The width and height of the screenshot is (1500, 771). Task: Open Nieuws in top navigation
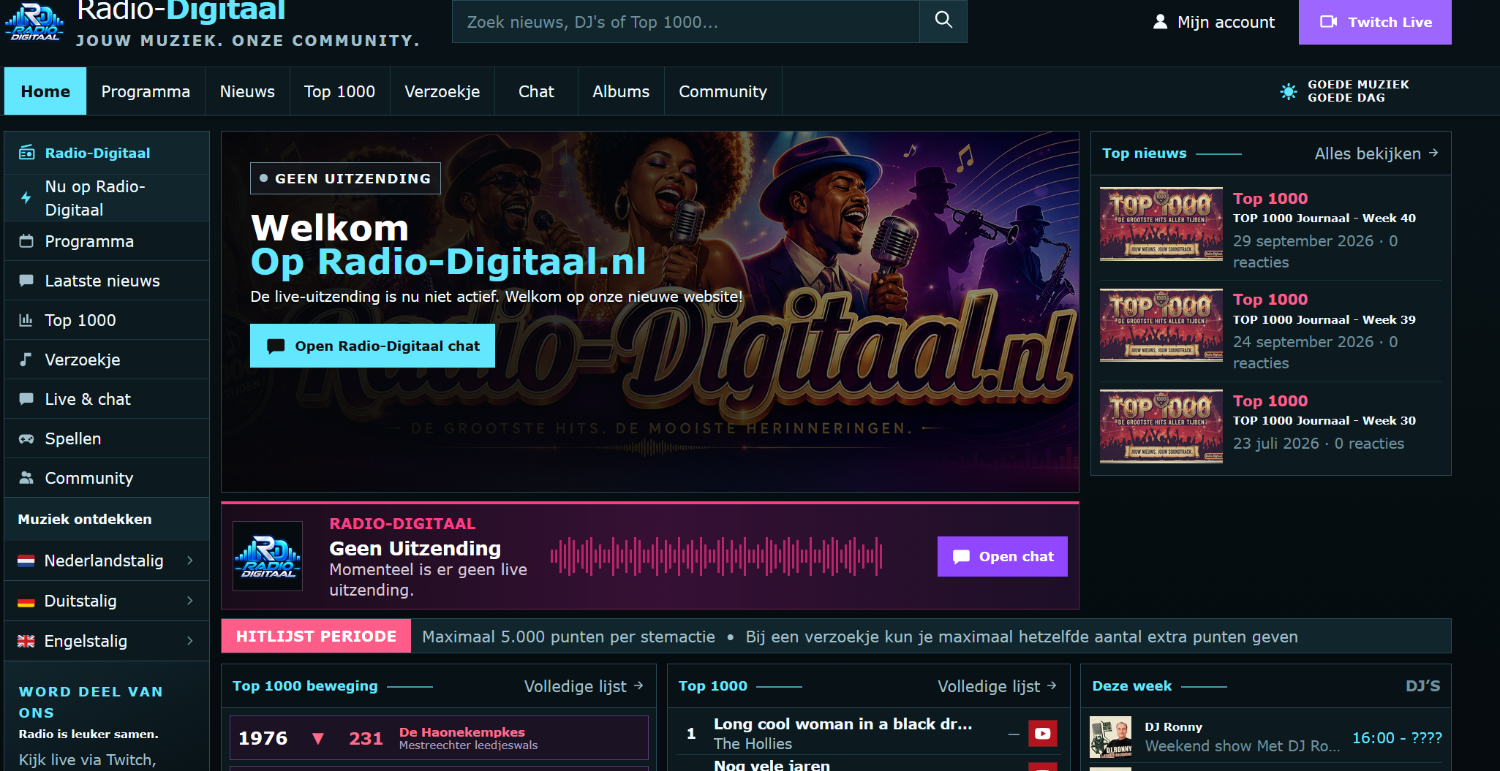[x=247, y=91]
